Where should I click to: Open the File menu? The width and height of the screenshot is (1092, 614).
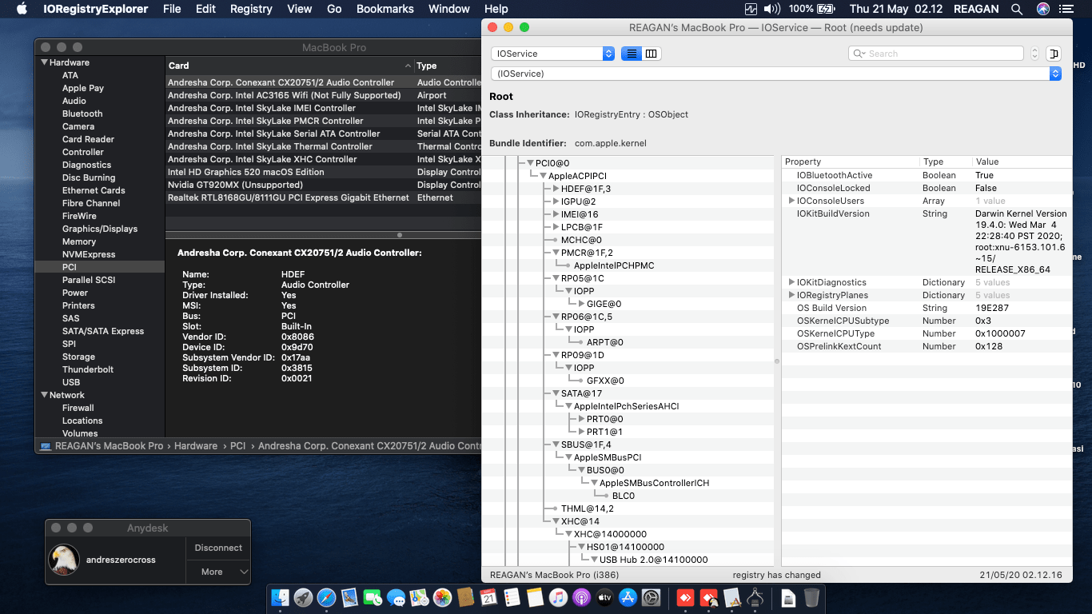(172, 9)
